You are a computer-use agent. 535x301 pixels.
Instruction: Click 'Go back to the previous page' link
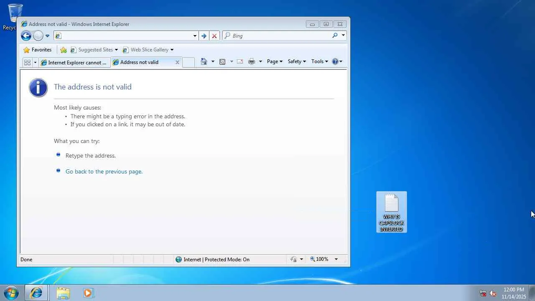pyautogui.click(x=104, y=171)
